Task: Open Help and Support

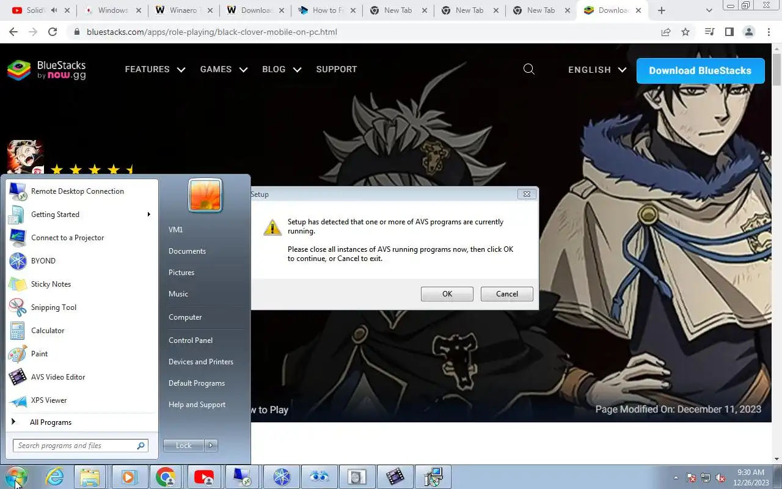Action: [x=197, y=405]
